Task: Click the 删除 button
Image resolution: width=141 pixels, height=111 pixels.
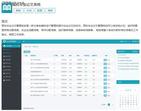Action: coord(18,10)
